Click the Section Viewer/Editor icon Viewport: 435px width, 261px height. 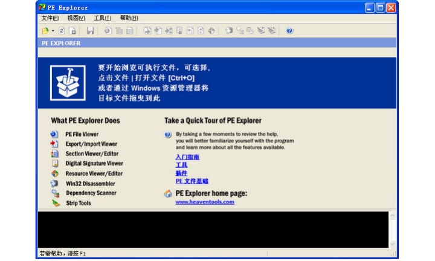54,153
